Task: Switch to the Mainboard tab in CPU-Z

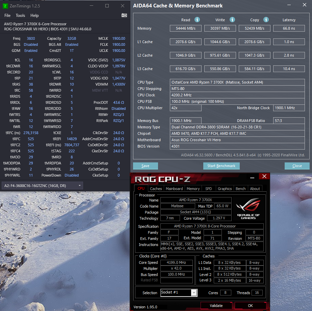Action: [x=174, y=189]
